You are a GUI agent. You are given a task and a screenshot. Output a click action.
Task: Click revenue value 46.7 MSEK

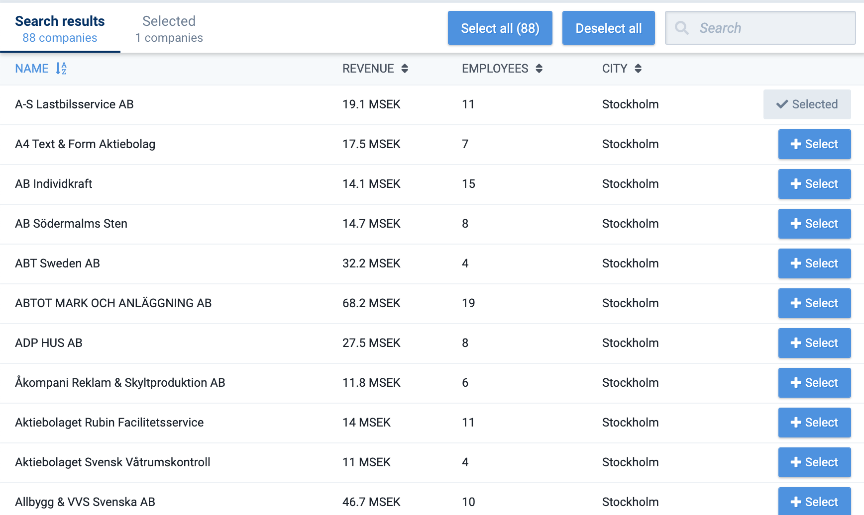(x=371, y=502)
